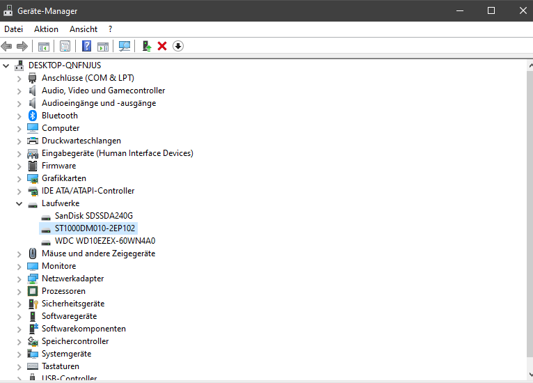Screen dimensions: 533x383
Task: Select the Softwarekomponenten label
Action: click(x=83, y=329)
